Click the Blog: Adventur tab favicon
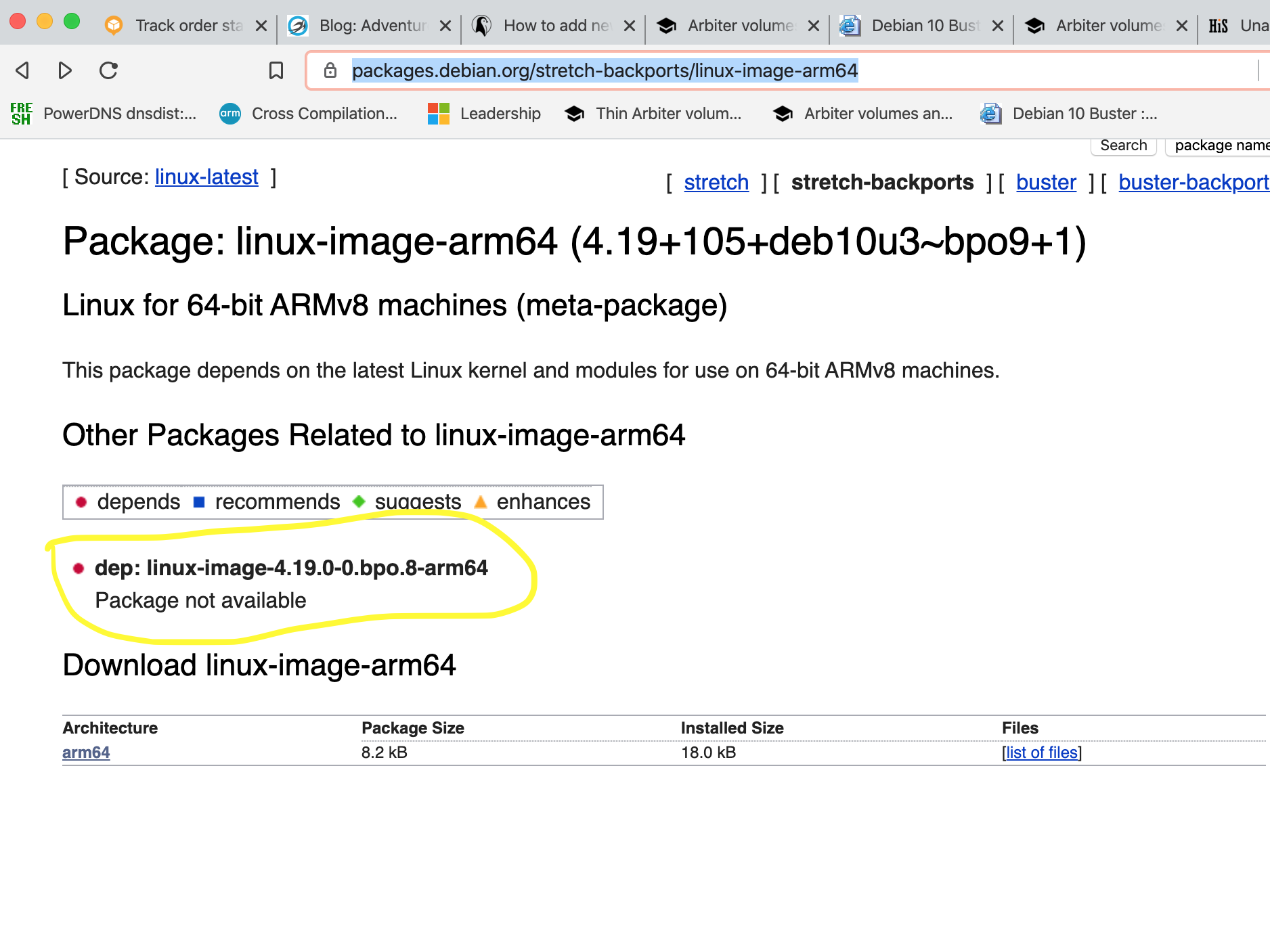 coord(298,26)
